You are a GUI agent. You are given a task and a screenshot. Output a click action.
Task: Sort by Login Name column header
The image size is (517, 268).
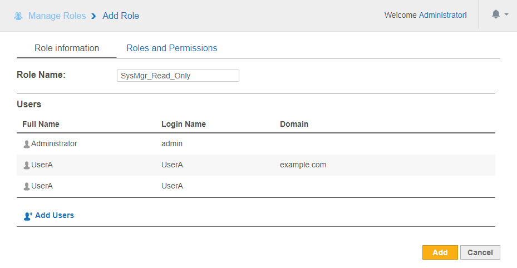click(183, 124)
